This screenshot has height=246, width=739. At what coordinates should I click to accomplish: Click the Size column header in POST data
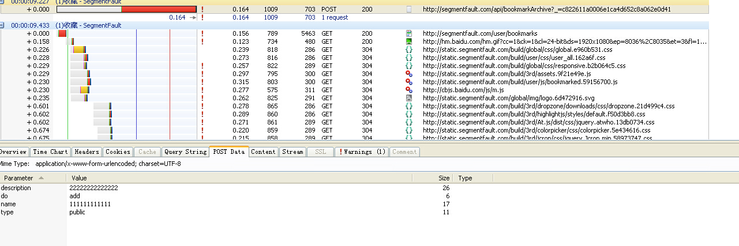tap(444, 179)
